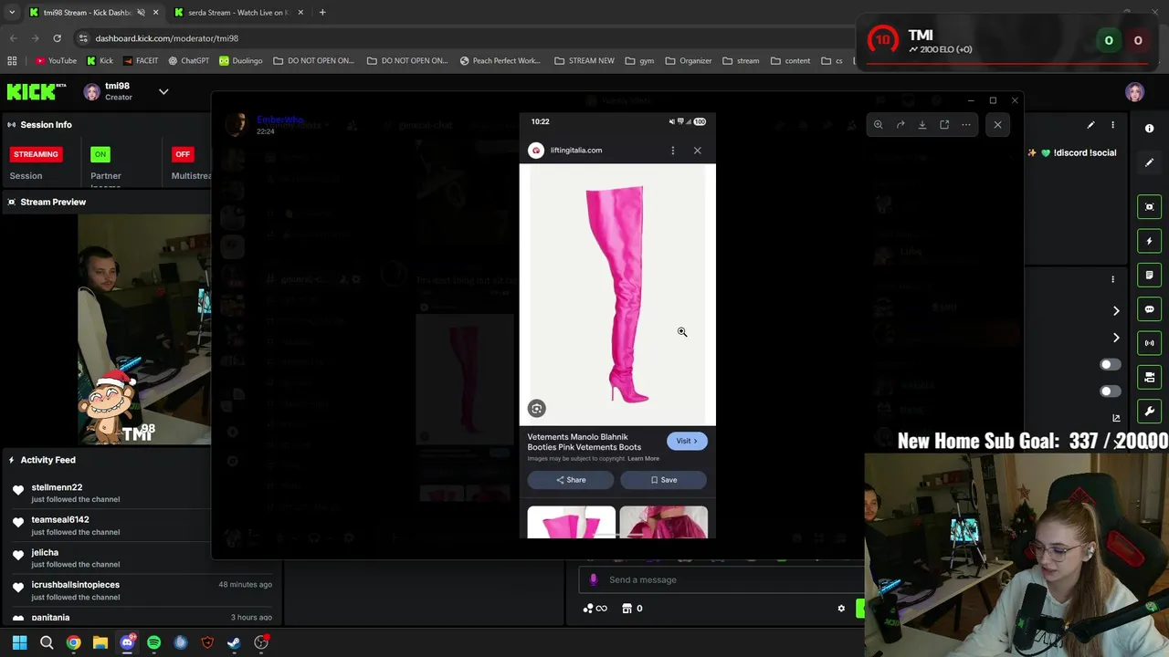Viewport: 1169px width, 657px height.
Task: Download the image using the viewer's download icon
Action: point(922,125)
